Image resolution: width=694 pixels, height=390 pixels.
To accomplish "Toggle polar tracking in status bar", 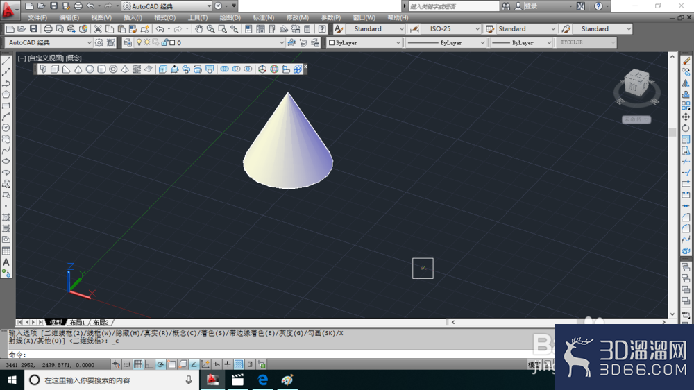I will (x=160, y=364).
